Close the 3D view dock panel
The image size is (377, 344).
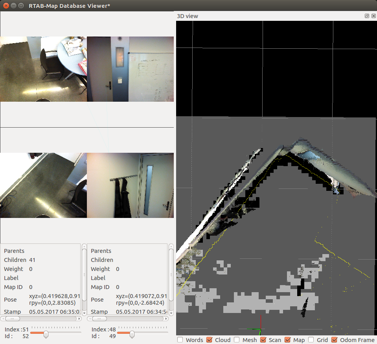pos(373,16)
